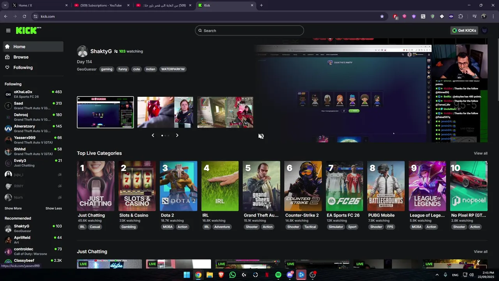
Task: Open recommended AprilReid channel
Action: coord(33,240)
